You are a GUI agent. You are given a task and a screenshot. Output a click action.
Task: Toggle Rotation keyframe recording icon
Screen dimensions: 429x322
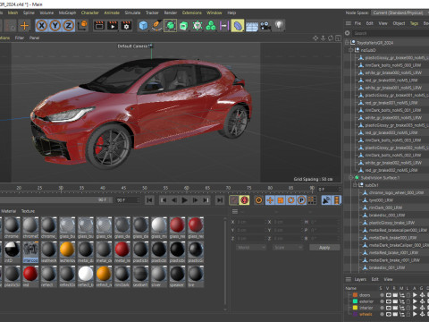pos(291,200)
